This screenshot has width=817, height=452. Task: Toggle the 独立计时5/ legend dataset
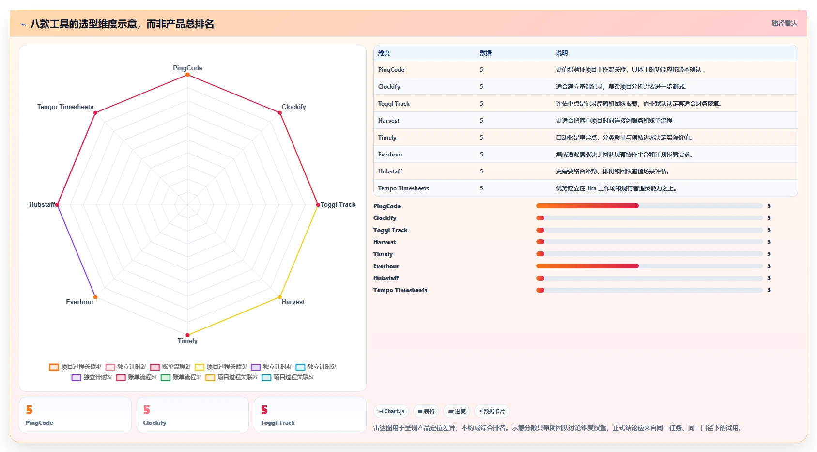pyautogui.click(x=316, y=367)
